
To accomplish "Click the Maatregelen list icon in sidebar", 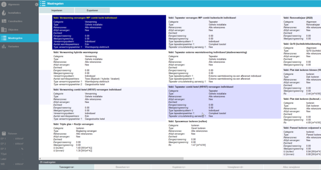I will click(4, 38).
